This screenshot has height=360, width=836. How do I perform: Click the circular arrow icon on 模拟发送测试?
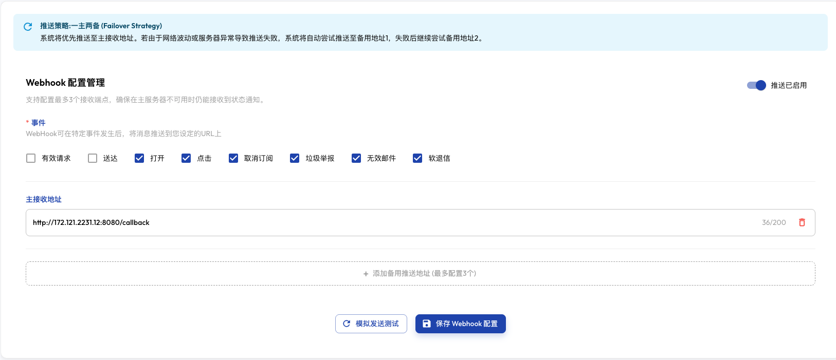347,324
